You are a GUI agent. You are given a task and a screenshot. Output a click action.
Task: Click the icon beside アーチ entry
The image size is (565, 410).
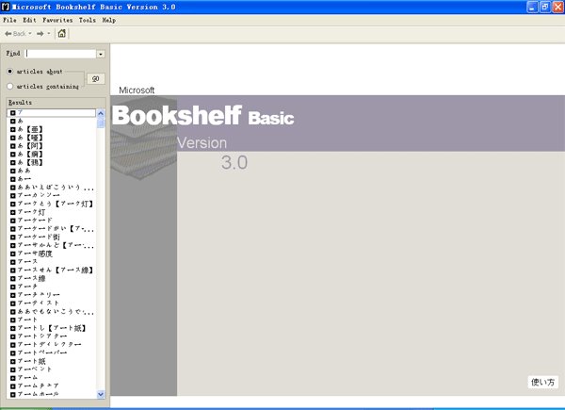(x=12, y=286)
